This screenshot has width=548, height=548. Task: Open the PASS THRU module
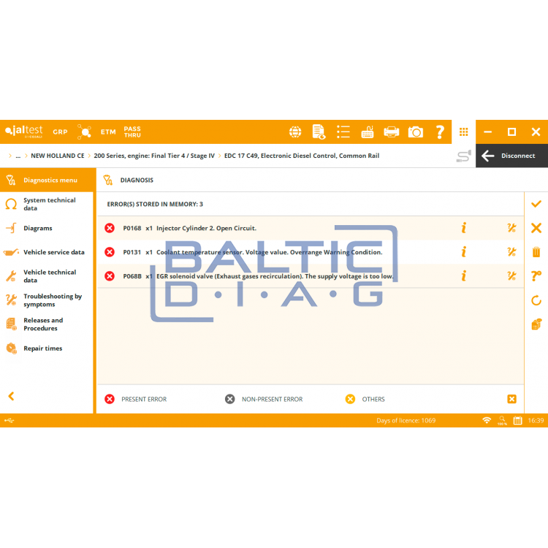click(x=132, y=132)
